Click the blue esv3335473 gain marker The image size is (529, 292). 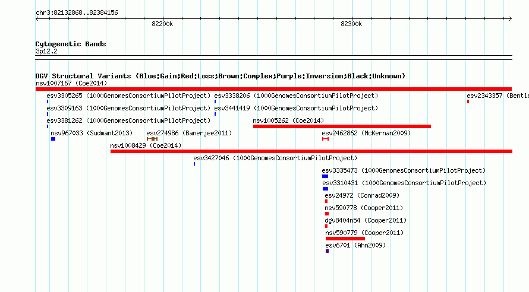pos(325,176)
